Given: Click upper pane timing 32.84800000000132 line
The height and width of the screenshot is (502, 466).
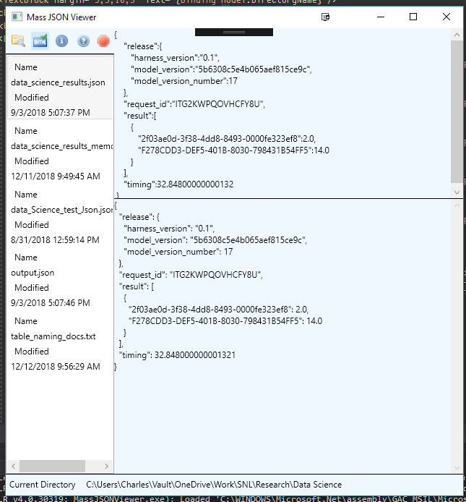Looking at the screenshot, I should [x=178, y=184].
